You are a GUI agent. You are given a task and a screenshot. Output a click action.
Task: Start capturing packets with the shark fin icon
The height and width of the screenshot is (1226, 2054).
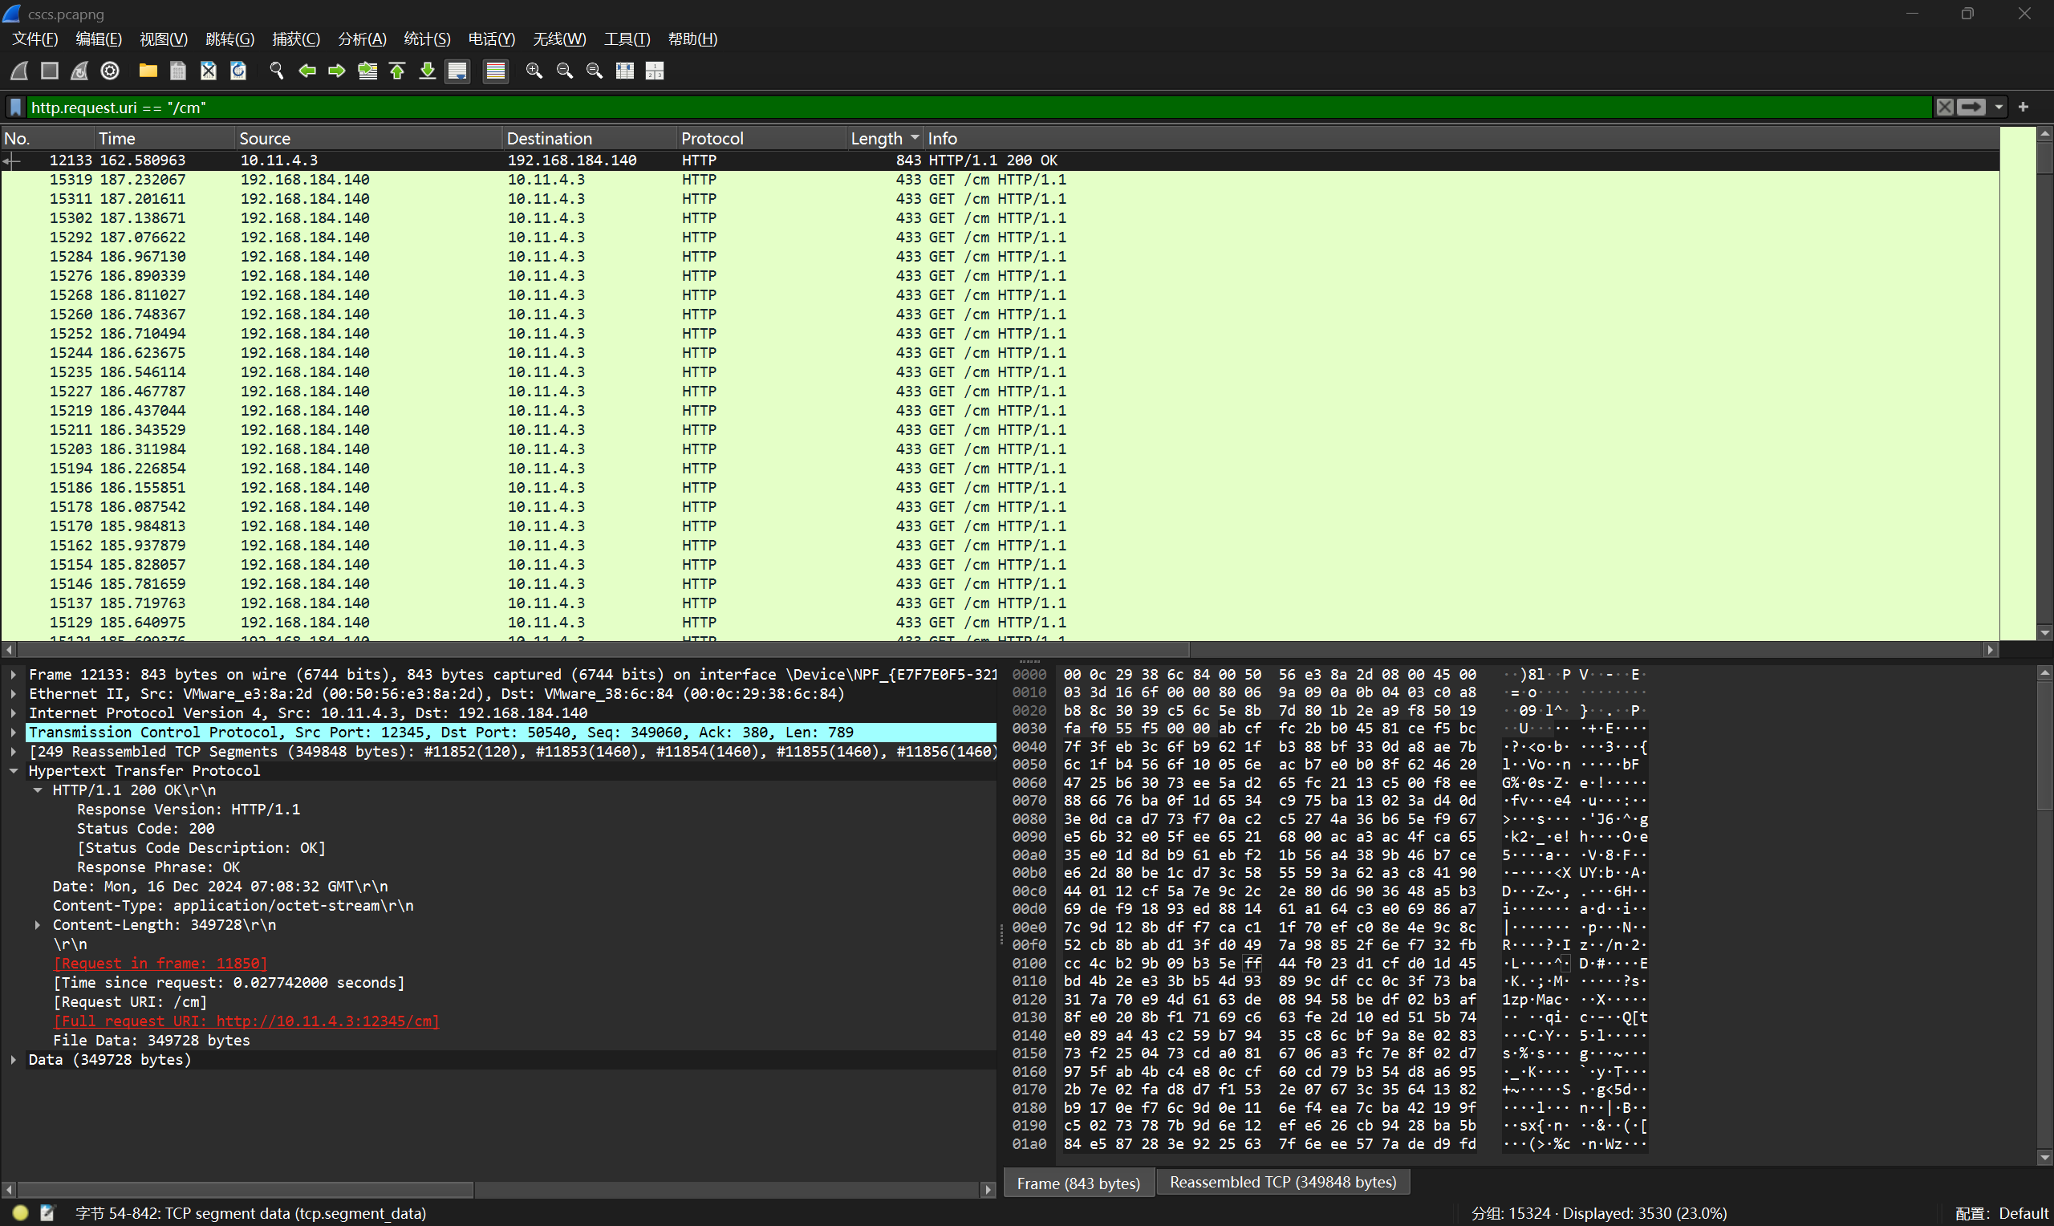[x=20, y=71]
